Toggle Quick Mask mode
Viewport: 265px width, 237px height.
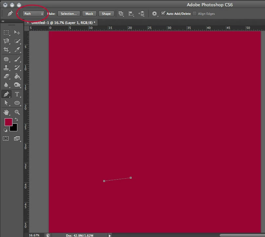click(6, 139)
